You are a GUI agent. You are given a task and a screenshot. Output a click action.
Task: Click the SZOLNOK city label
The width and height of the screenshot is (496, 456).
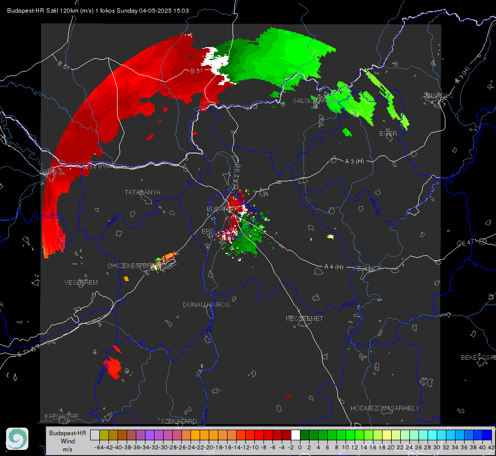click(368, 269)
